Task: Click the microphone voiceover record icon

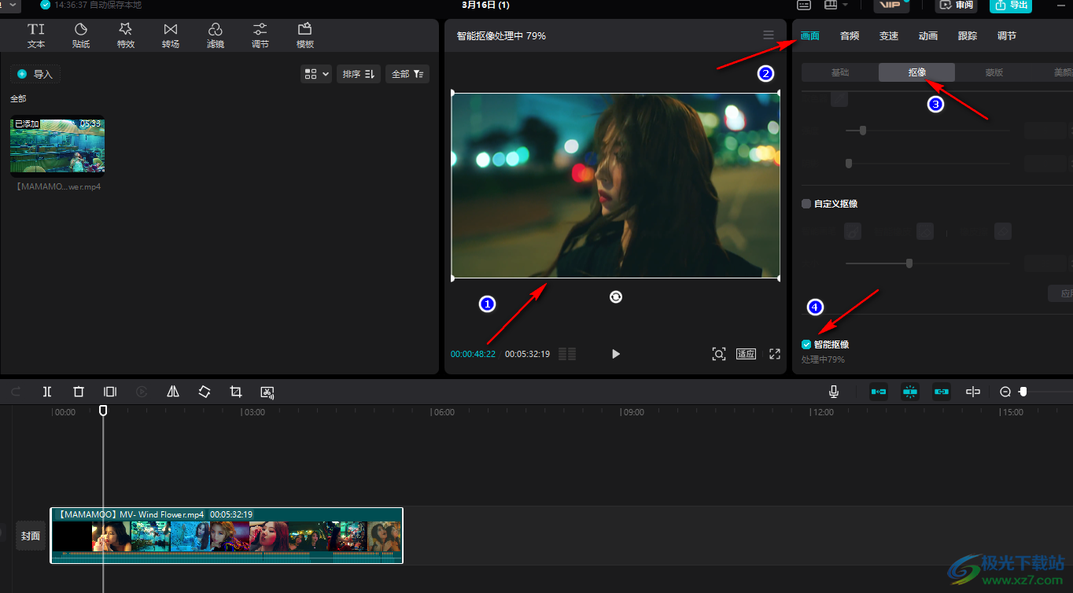Action: 833,392
